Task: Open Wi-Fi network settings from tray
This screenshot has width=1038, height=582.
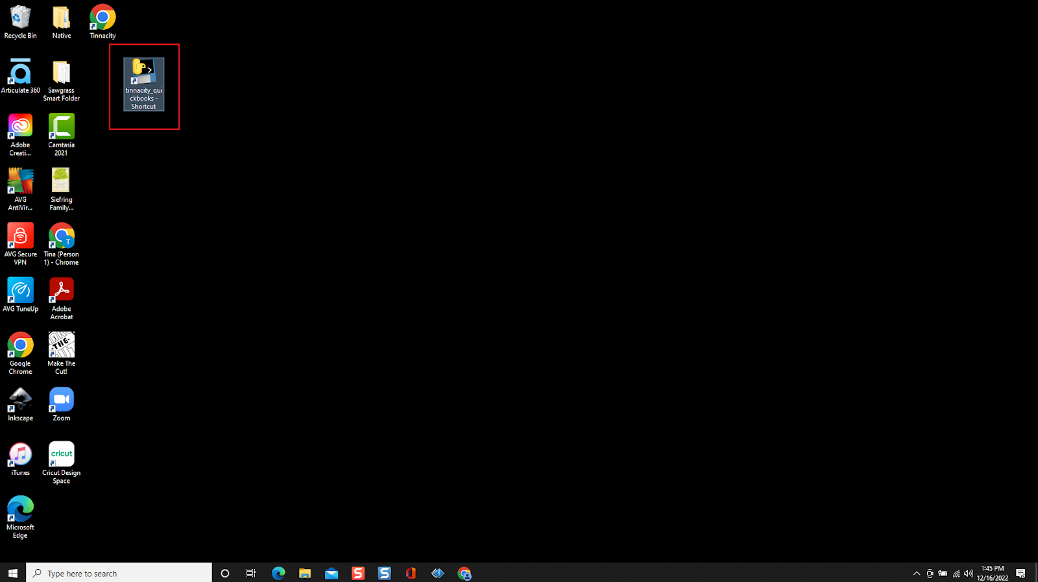Action: pyautogui.click(x=956, y=573)
